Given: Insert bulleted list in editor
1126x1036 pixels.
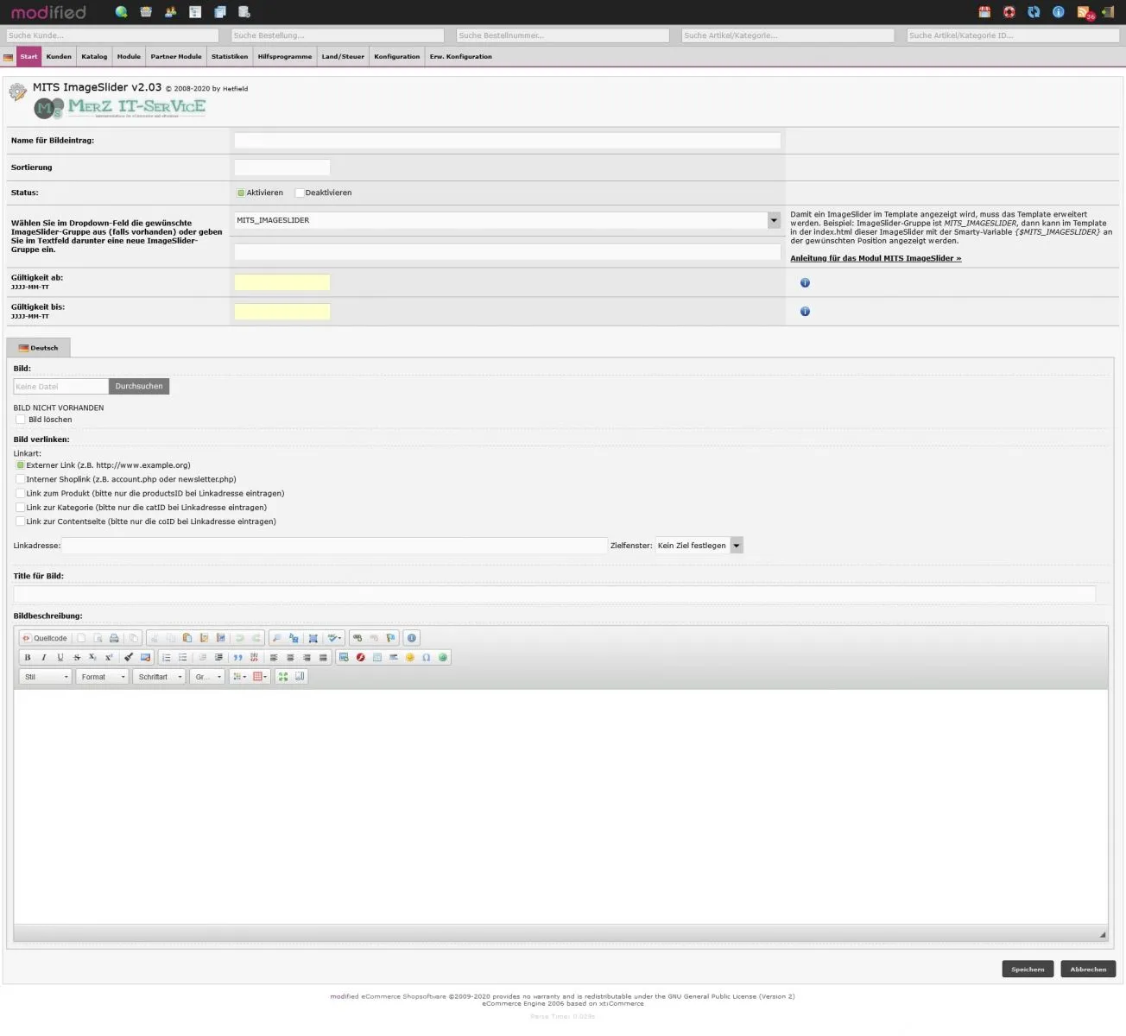Looking at the screenshot, I should pyautogui.click(x=183, y=657).
